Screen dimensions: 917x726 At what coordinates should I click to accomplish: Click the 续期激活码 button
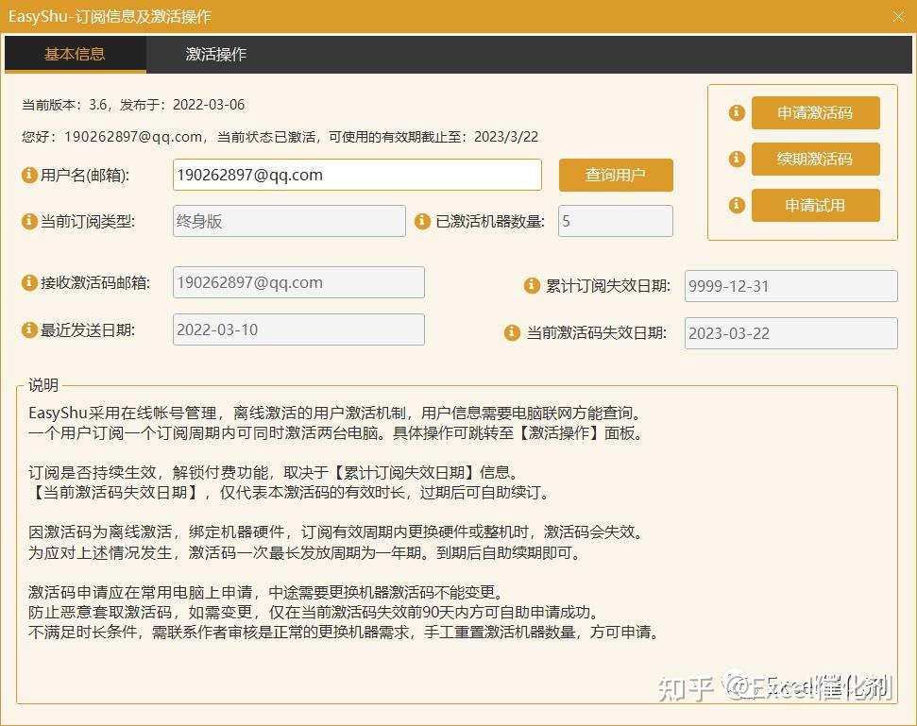click(x=815, y=159)
